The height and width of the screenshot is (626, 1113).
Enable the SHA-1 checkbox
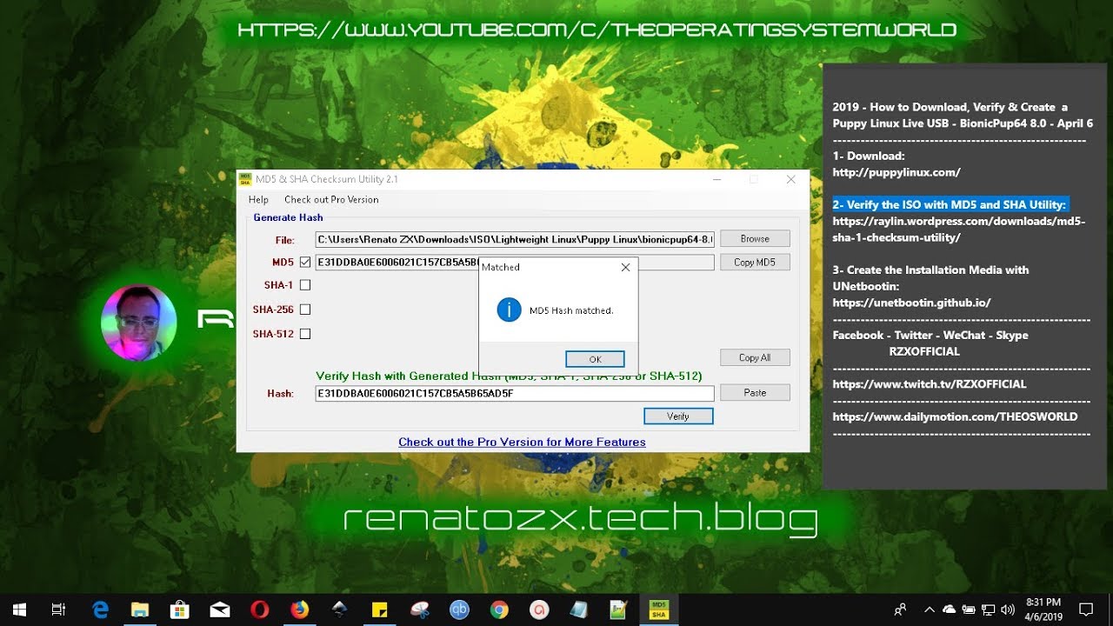[305, 285]
